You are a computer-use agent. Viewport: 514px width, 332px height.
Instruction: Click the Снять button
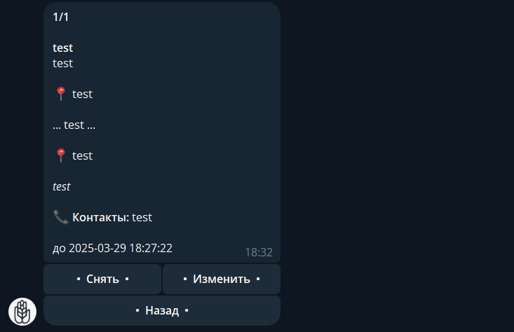tap(102, 279)
